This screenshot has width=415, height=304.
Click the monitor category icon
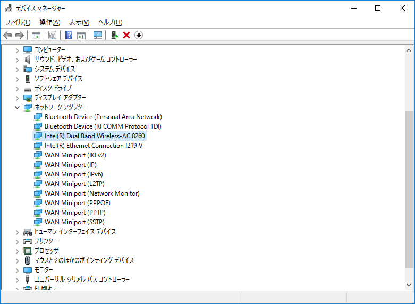pyautogui.click(x=28, y=270)
